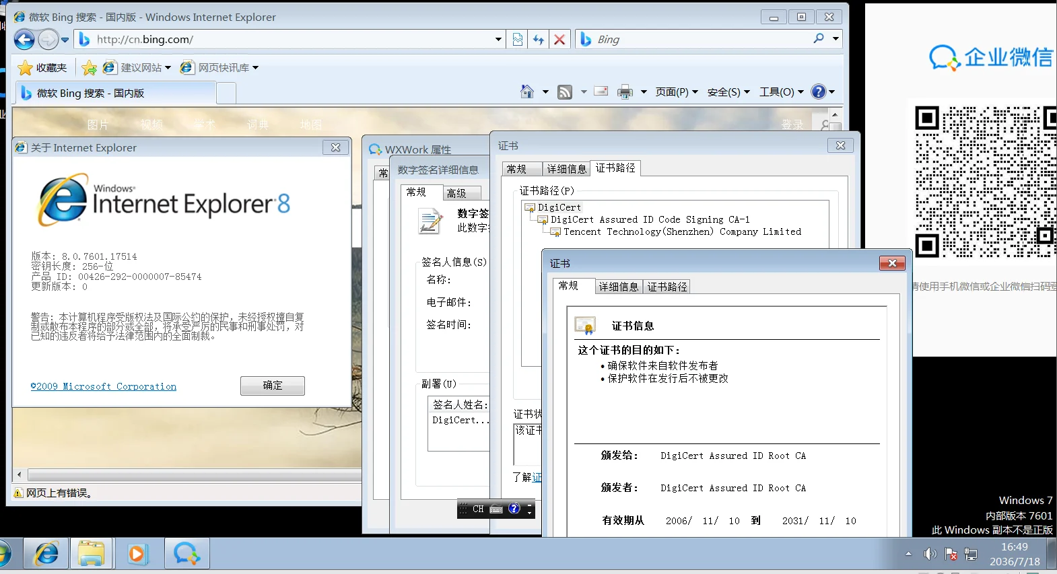Click the network tray icon

point(971,554)
